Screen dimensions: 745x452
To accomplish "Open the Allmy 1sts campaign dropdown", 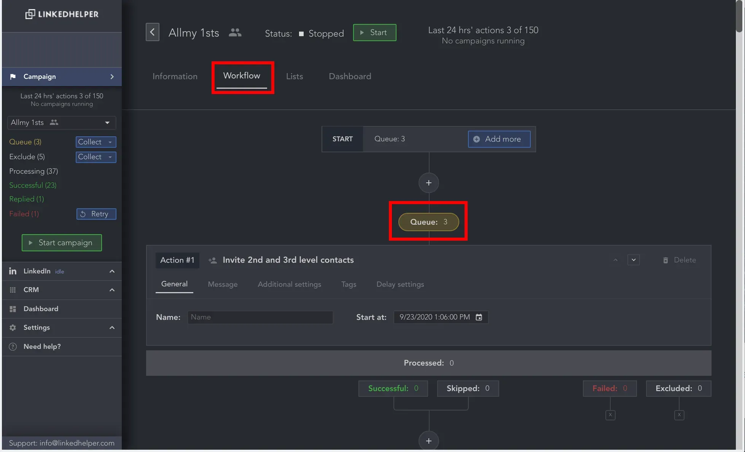I will (x=107, y=123).
